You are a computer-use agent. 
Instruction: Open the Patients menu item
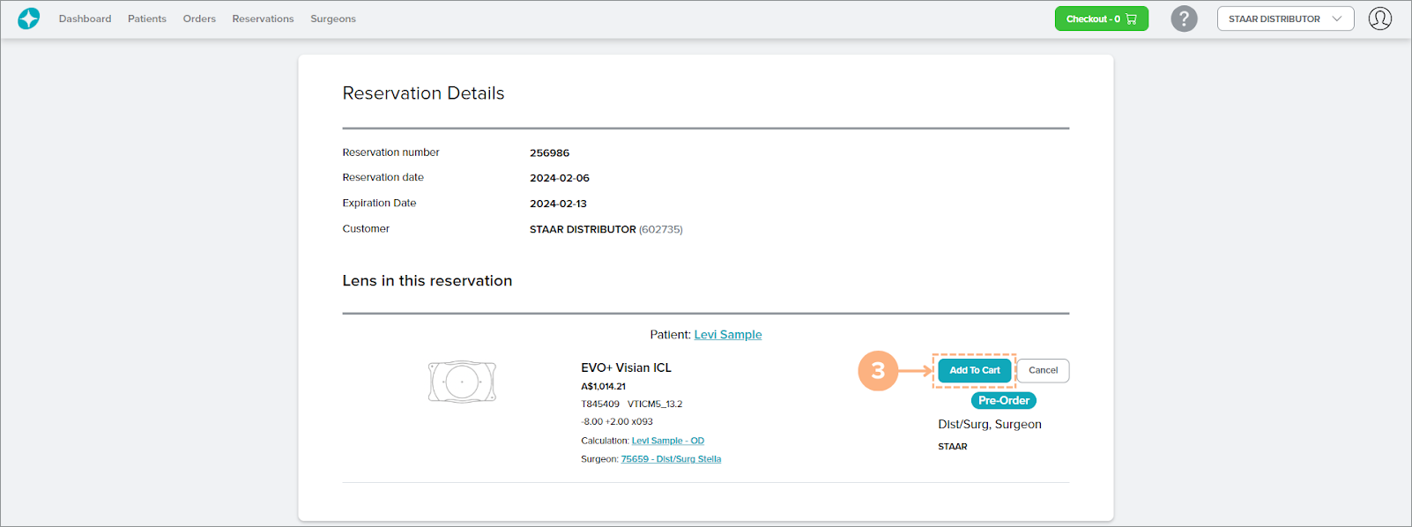(146, 19)
